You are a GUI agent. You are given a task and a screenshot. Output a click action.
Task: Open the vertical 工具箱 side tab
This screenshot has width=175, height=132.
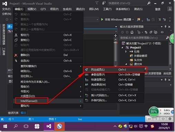pyautogui.click(x=4, y=51)
